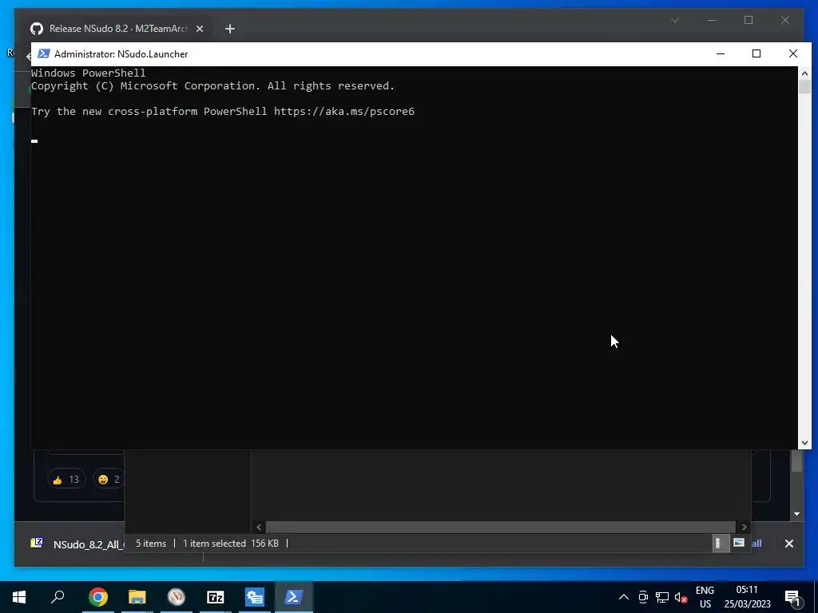The height and width of the screenshot is (613, 818).
Task: Click the NSudo.Launcher scrollbar down arrow
Action: 804,442
